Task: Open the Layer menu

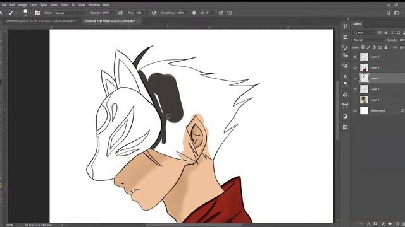Action: pos(34,5)
